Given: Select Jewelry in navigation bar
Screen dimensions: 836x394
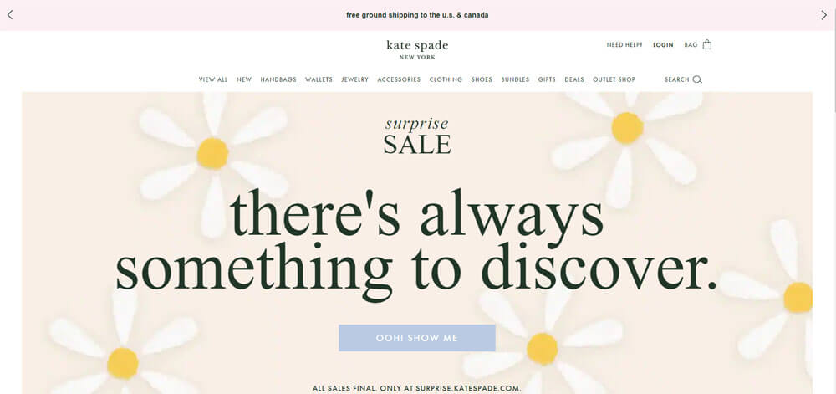Looking at the screenshot, I should coord(355,79).
